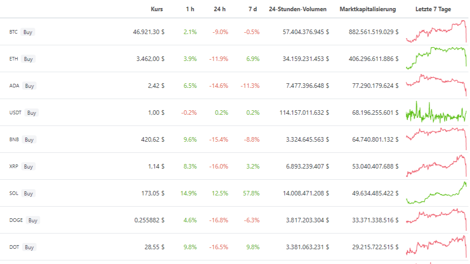Open the ETH 7-day sparkline chart

(x=436, y=58)
